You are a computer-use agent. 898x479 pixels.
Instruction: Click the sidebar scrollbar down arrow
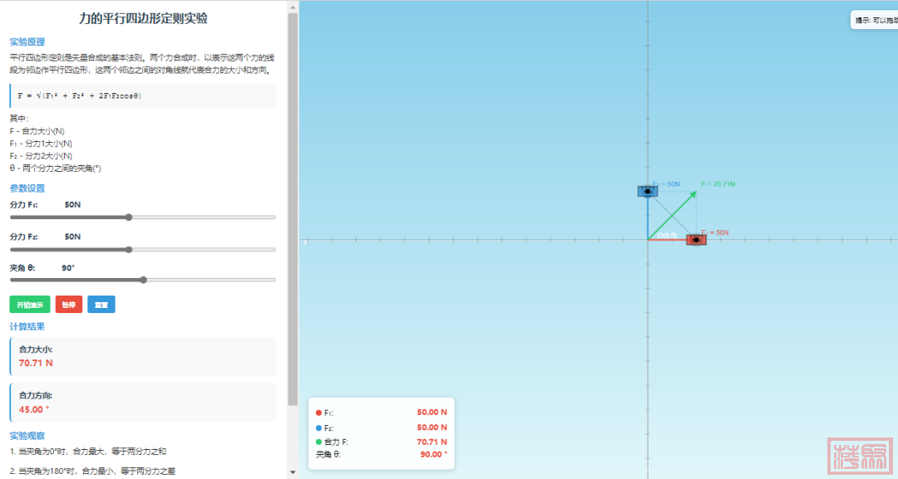(292, 472)
